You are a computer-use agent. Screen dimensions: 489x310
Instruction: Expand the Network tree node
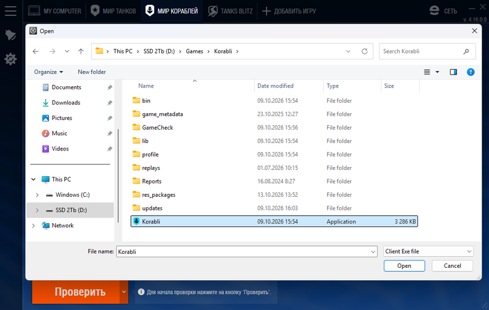pos(34,226)
